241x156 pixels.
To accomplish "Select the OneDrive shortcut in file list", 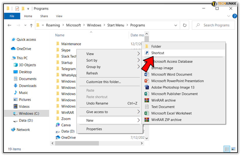I will coord(66,138).
